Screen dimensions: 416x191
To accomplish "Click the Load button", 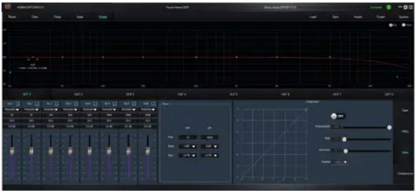I will pos(312,17).
